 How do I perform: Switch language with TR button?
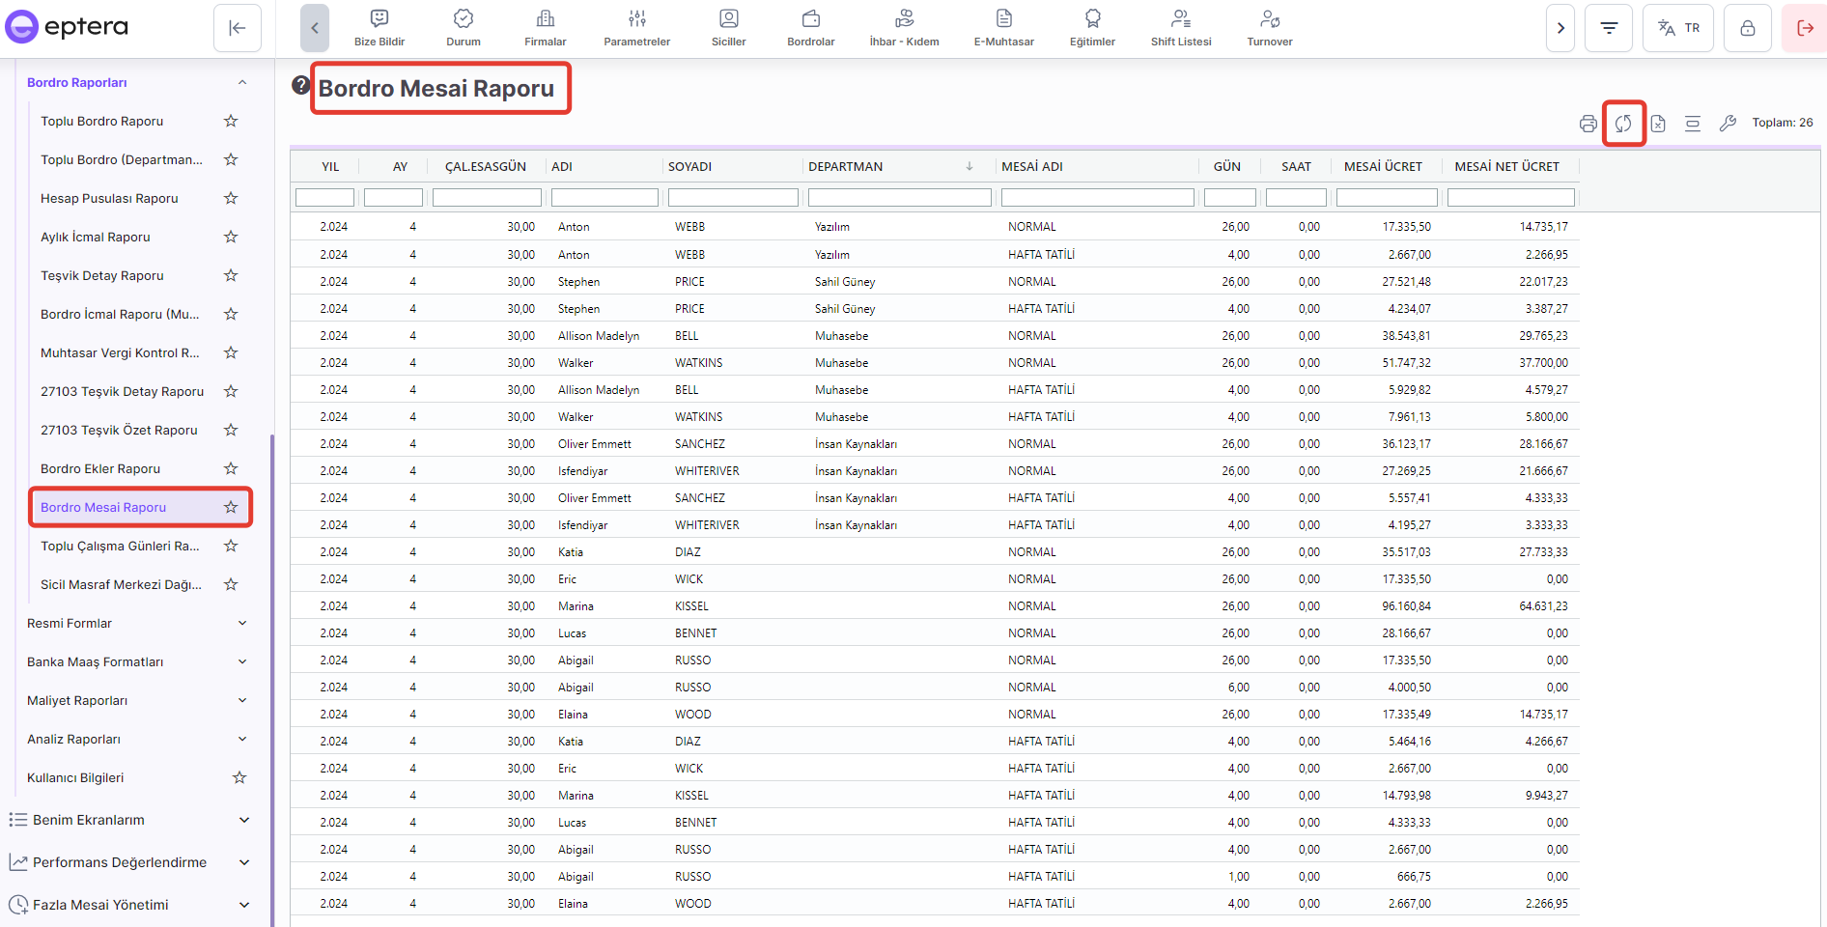tap(1678, 28)
